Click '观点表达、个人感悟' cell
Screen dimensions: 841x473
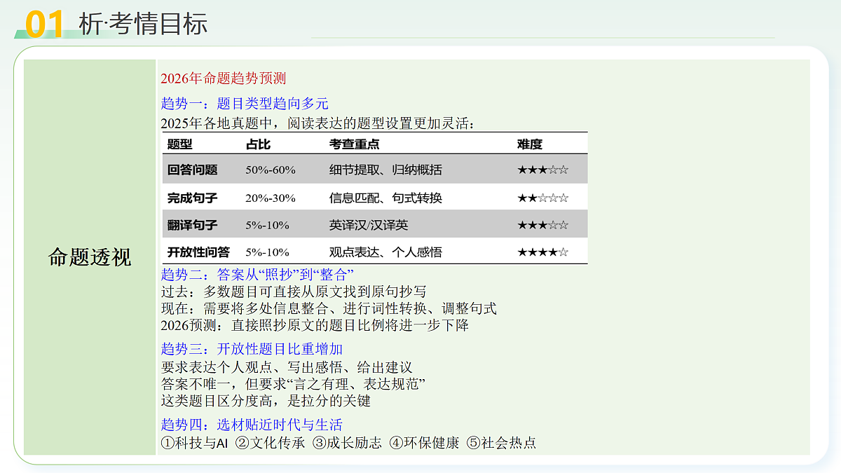click(x=385, y=252)
